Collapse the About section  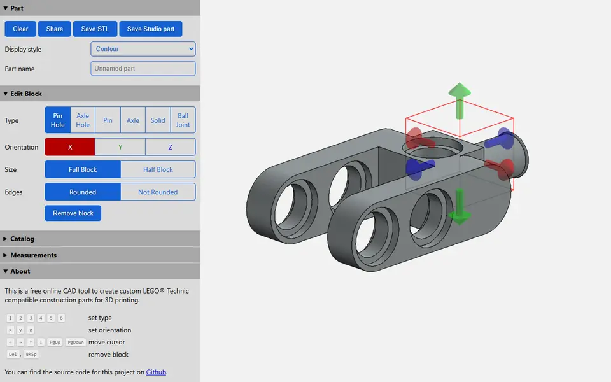point(100,271)
